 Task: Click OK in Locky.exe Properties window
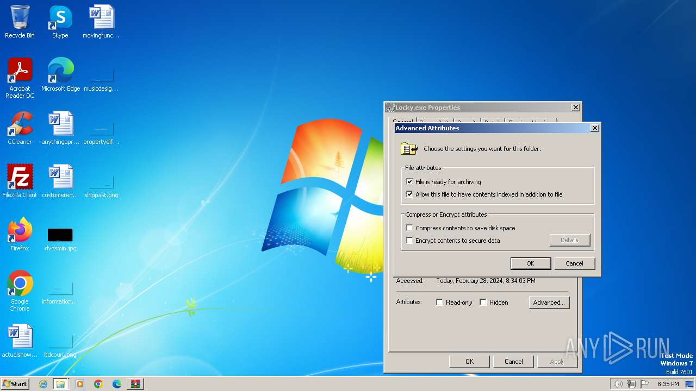(x=469, y=362)
